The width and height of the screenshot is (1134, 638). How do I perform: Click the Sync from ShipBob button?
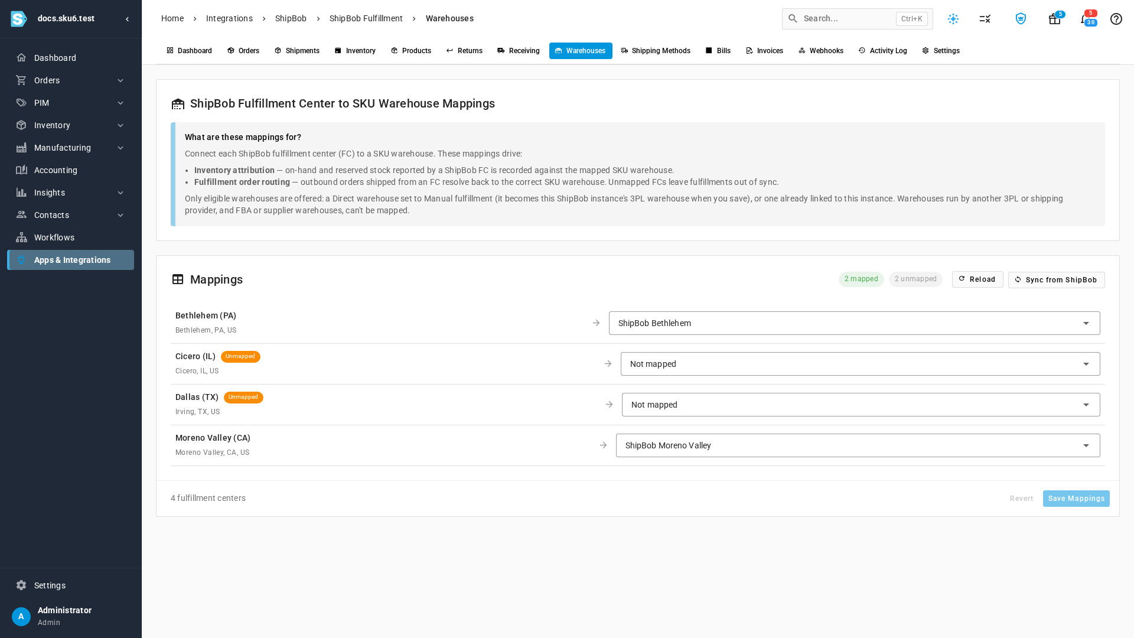[1056, 280]
